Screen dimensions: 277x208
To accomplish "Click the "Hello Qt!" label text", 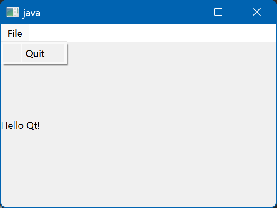I will tap(21, 125).
